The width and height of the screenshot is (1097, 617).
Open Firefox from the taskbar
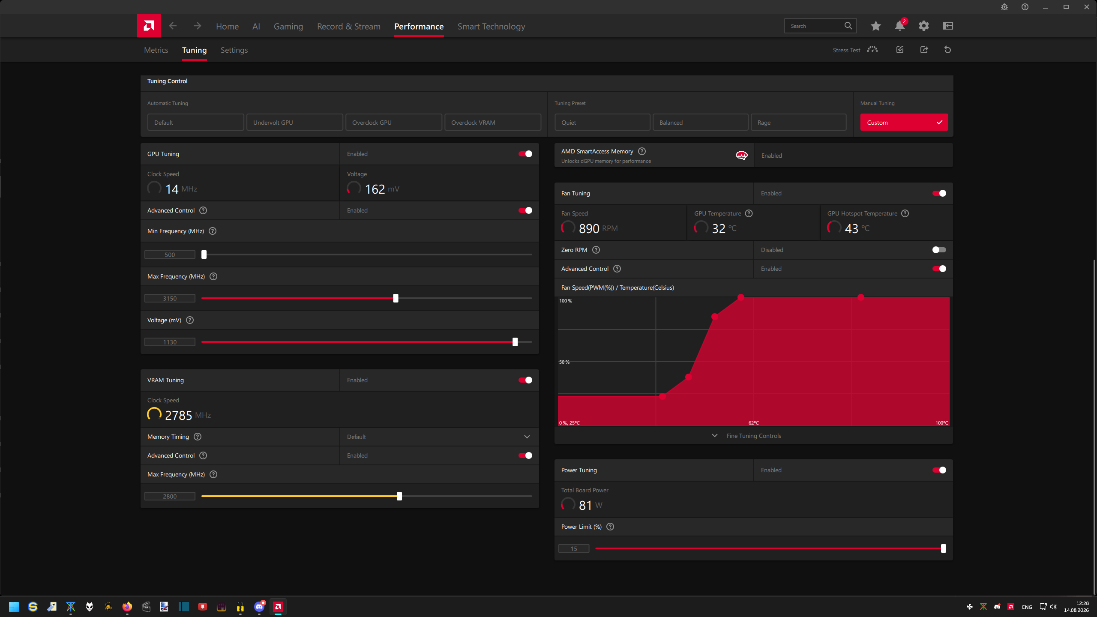127,607
